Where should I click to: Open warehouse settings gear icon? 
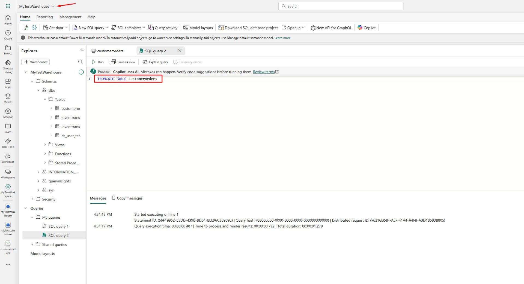pos(34,28)
